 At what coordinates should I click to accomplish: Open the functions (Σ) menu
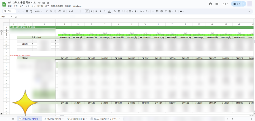pos(176,11)
